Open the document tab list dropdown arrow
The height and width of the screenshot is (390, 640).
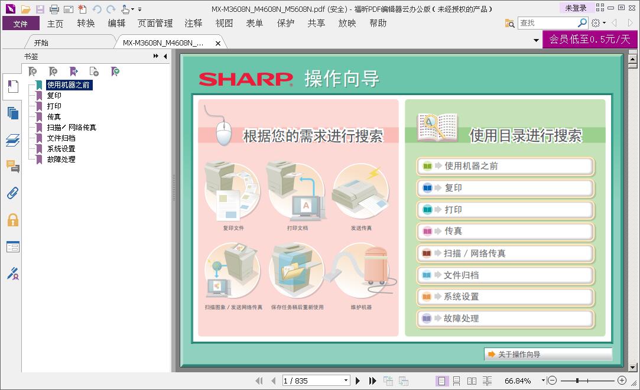tap(537, 40)
